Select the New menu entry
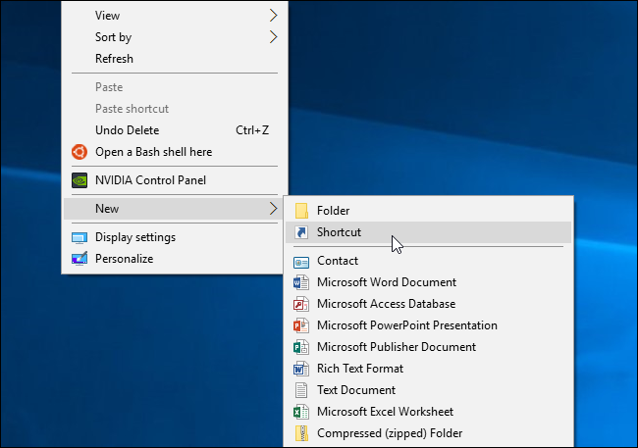Viewport: 638px width, 448px height. (175, 209)
